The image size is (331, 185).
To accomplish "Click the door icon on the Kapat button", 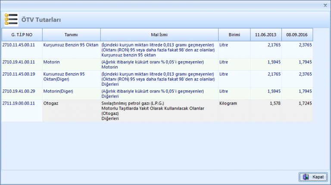I will click(306, 177).
